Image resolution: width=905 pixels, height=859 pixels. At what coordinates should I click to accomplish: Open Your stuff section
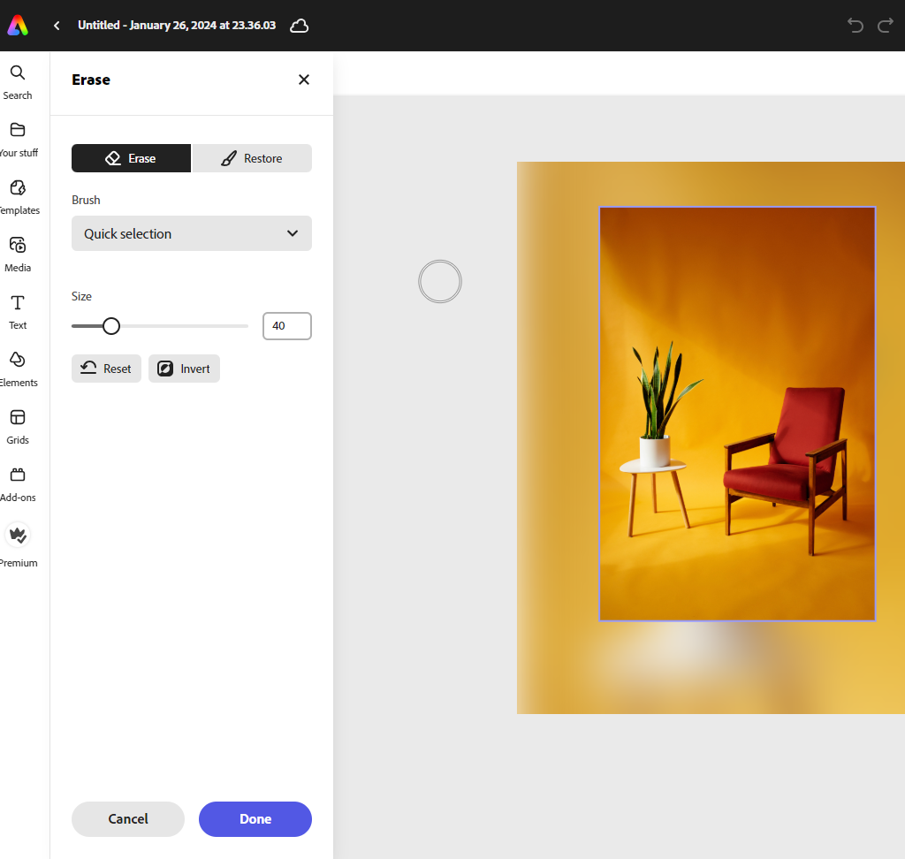[x=18, y=140]
